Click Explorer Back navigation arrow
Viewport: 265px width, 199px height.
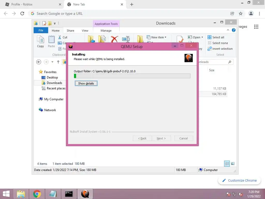[39, 62]
